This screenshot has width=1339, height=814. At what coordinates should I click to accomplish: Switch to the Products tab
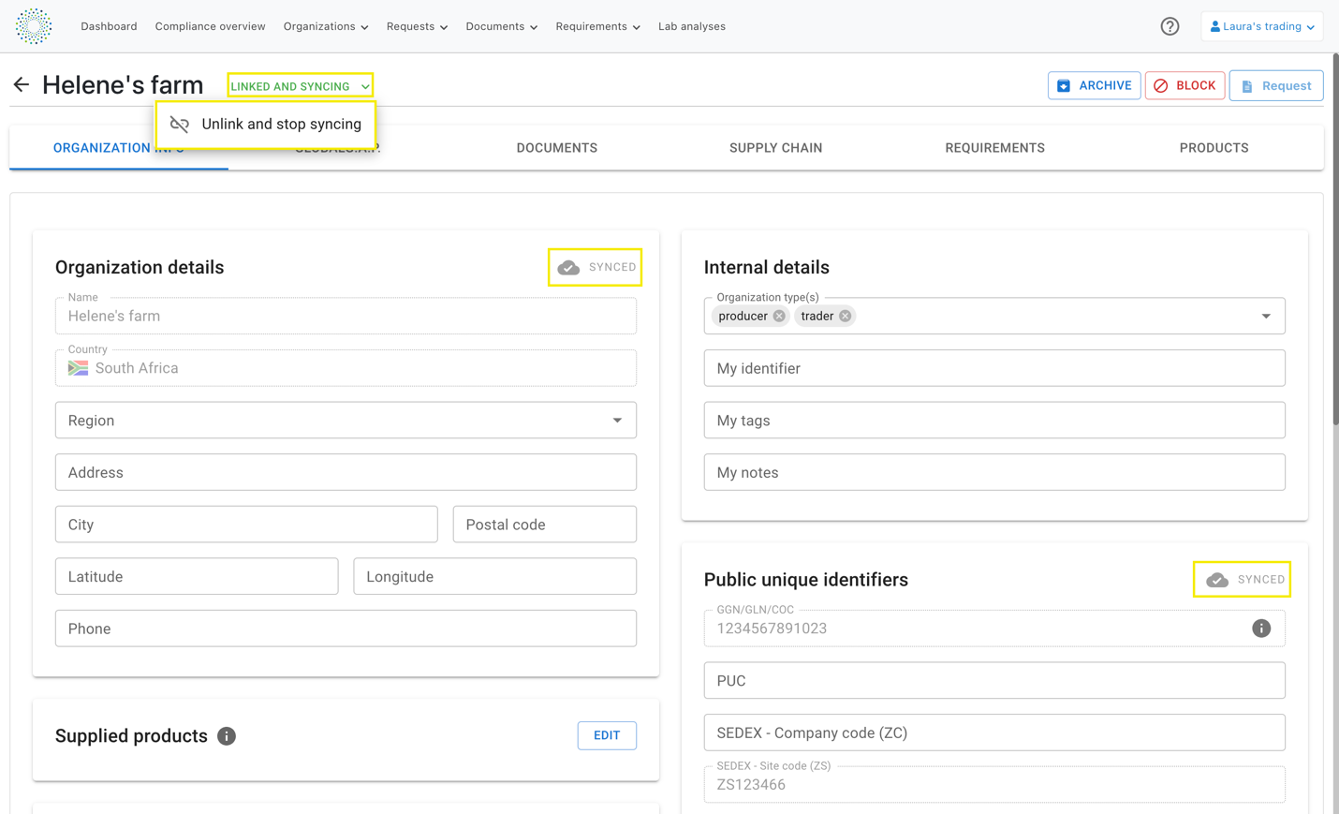click(1214, 148)
